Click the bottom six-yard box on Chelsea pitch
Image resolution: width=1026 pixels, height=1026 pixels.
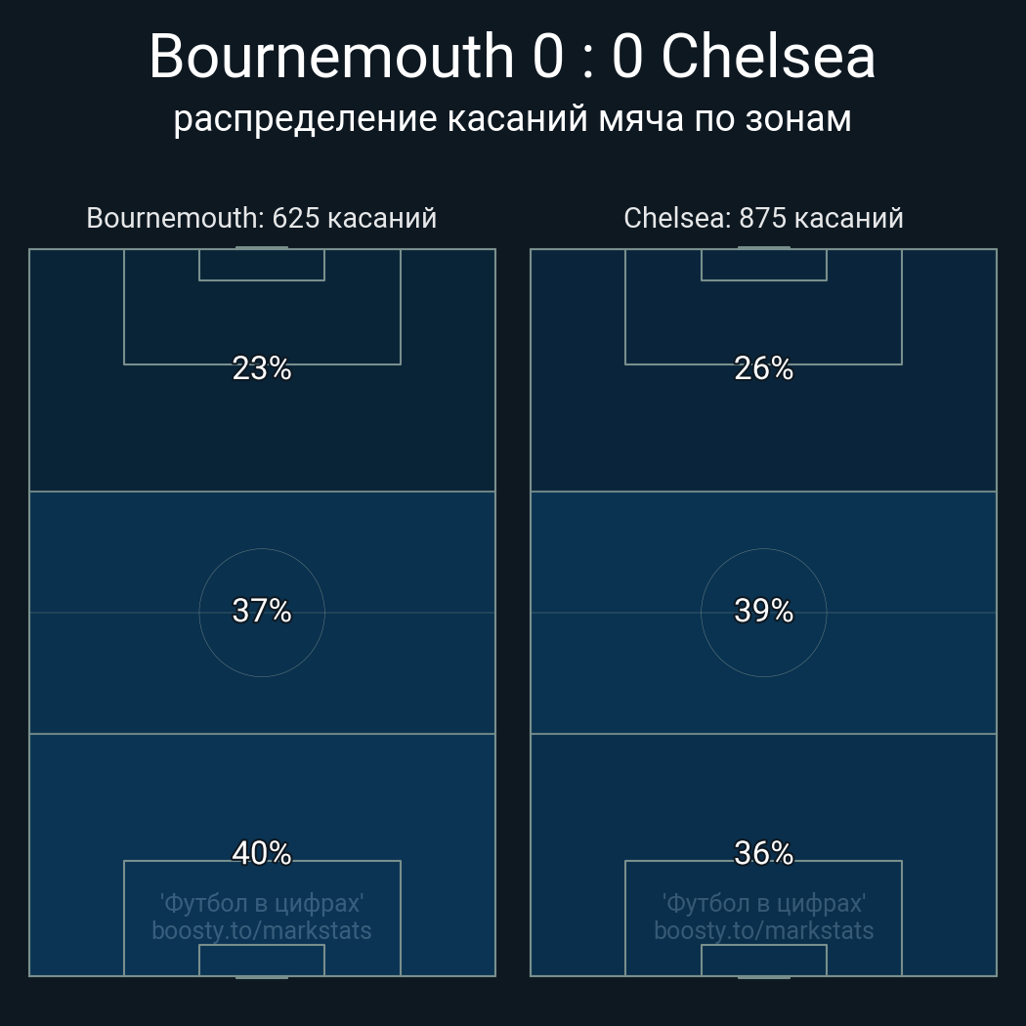tap(763, 960)
